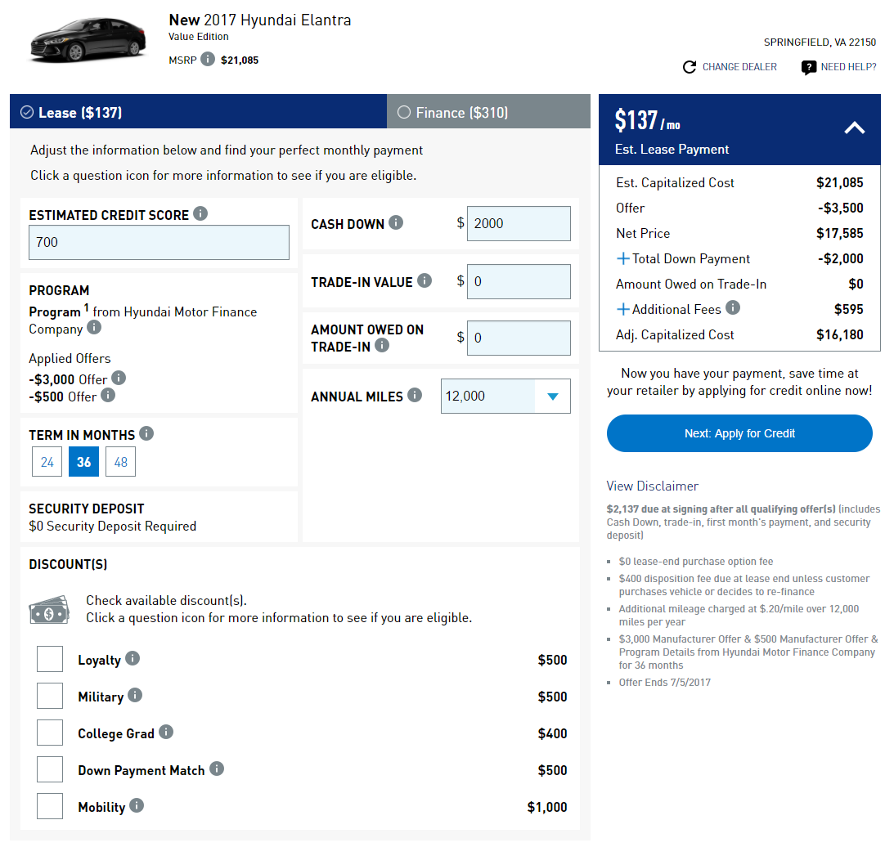Image resolution: width=894 pixels, height=847 pixels.
Task: Select the 24 month term
Action: 47,462
